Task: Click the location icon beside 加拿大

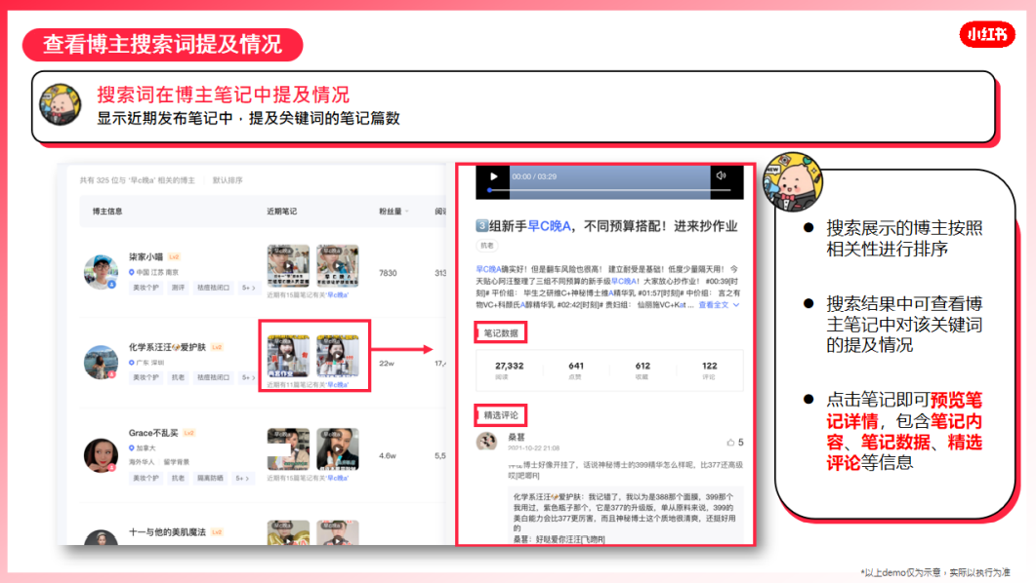Action: click(x=132, y=447)
